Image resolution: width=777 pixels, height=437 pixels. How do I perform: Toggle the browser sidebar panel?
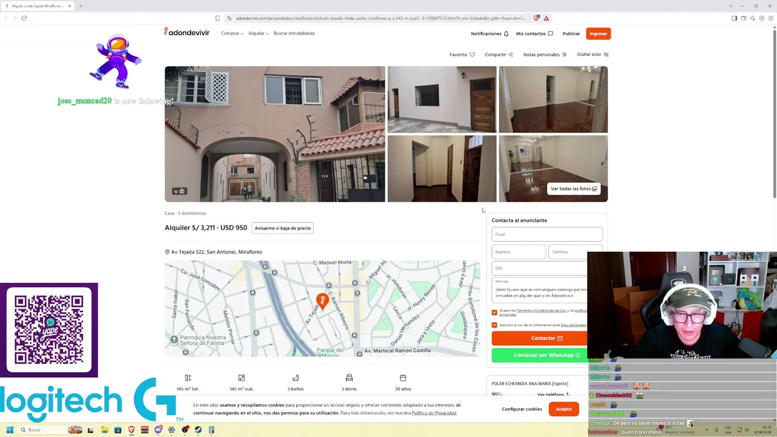tap(734, 18)
